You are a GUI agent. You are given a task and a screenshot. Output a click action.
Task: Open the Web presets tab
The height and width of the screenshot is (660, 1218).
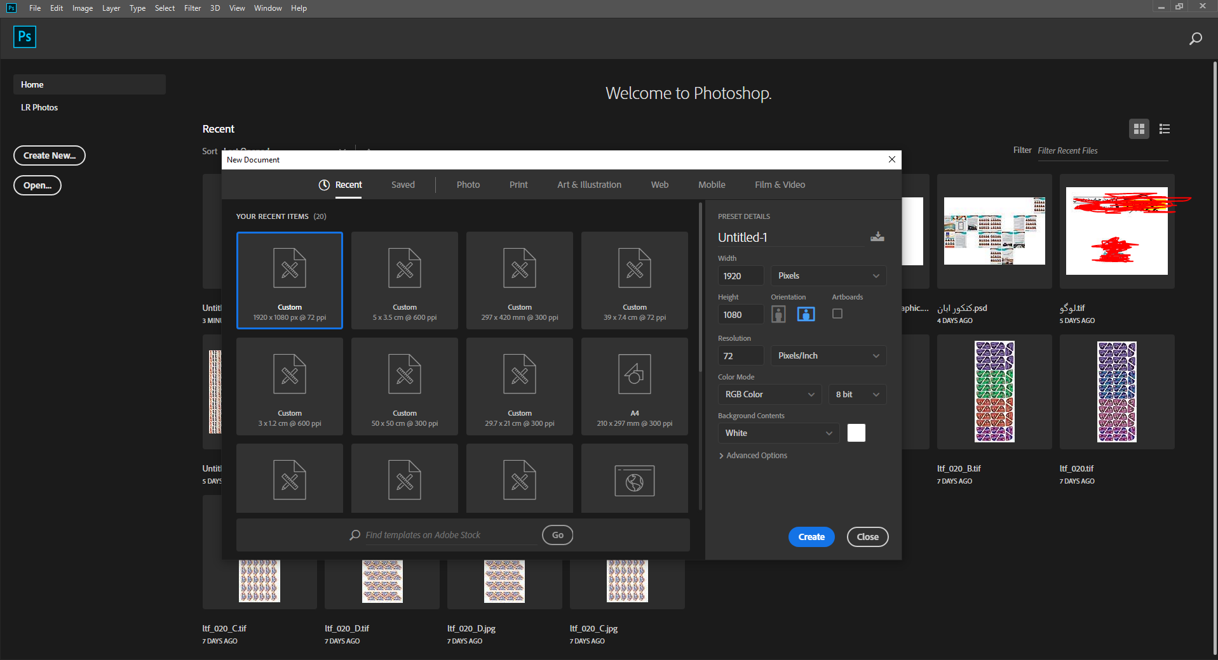(x=660, y=185)
